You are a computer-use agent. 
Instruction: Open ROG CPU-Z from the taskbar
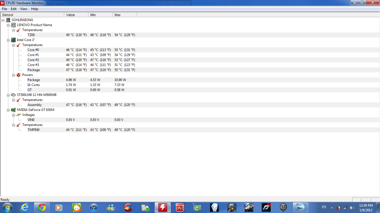[180, 207]
